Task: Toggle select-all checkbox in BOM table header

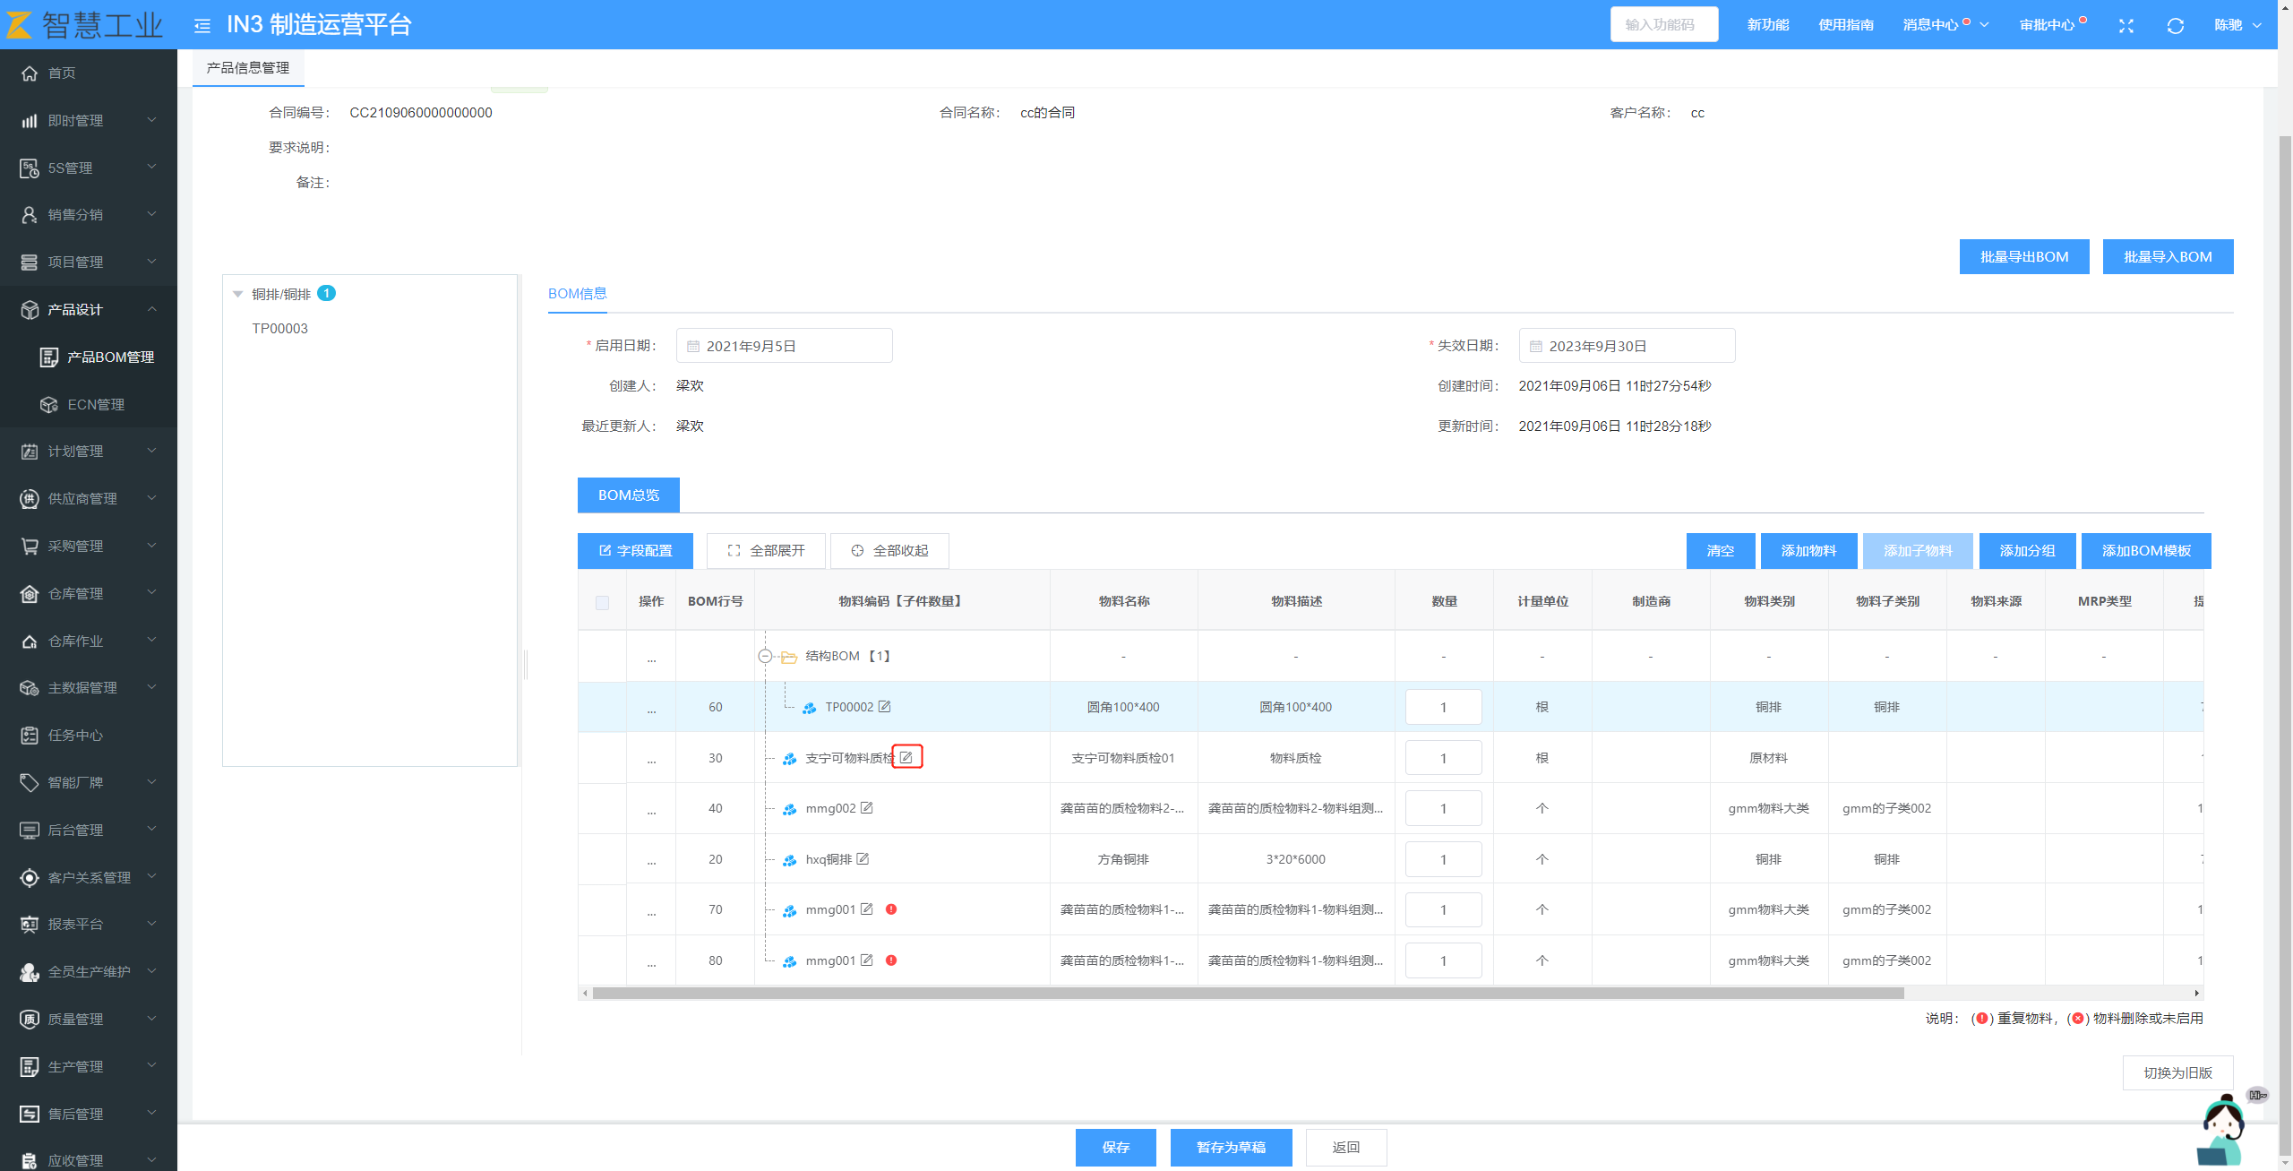Action: pyautogui.click(x=602, y=602)
